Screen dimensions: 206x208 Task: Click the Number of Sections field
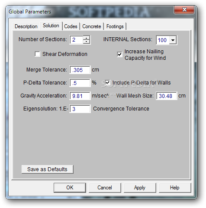point(77,40)
